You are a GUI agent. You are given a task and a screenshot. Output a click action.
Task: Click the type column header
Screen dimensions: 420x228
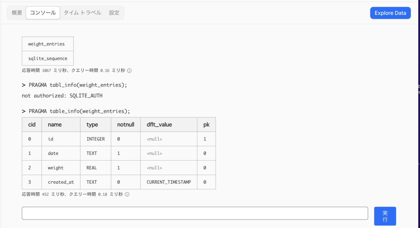tap(96, 125)
